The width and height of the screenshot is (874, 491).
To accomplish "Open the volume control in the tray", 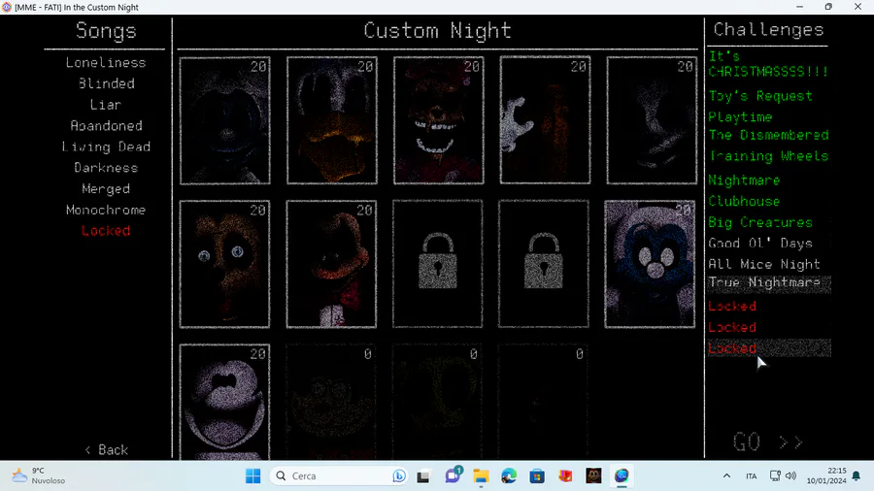I will [x=790, y=476].
